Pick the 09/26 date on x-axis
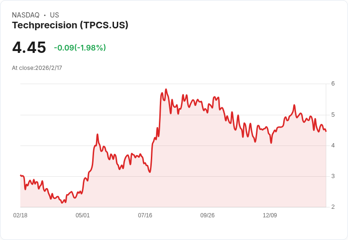Screen dimensions: 348x240 [208, 215]
